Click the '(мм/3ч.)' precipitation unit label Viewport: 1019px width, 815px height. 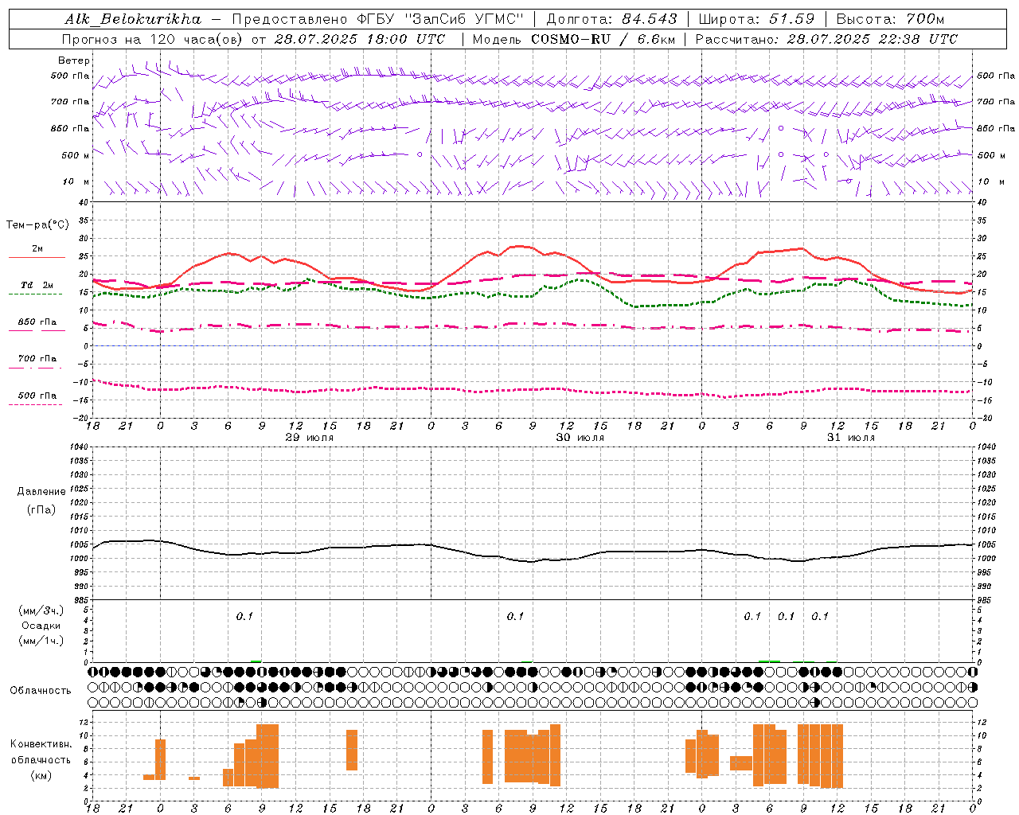[41, 611]
